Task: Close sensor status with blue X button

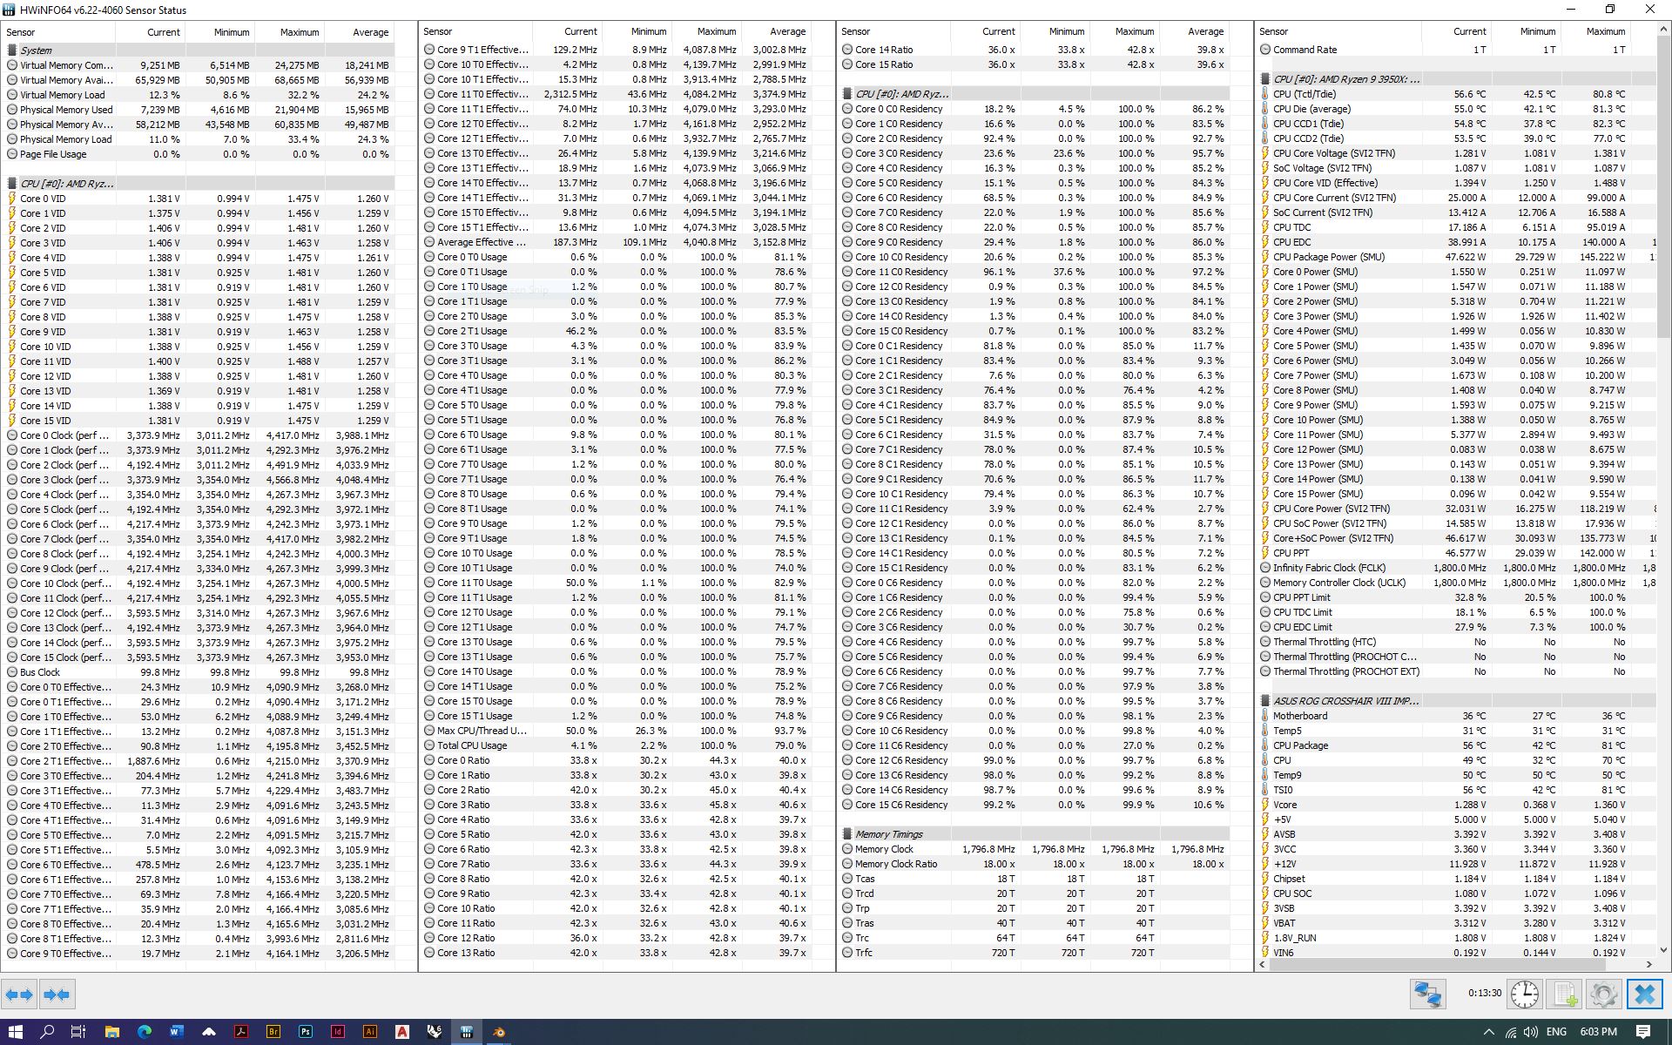Action: [x=1644, y=994]
